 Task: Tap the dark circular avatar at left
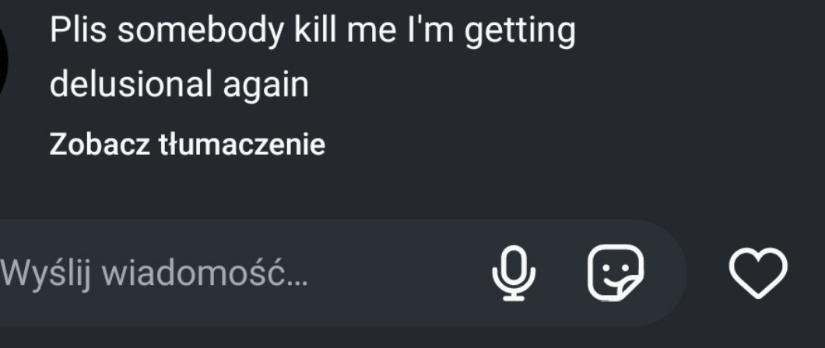[x=4, y=59]
